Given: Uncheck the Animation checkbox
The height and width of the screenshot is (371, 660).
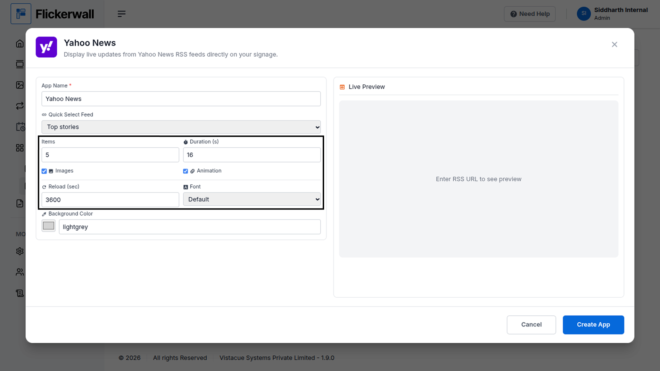Looking at the screenshot, I should click(185, 171).
